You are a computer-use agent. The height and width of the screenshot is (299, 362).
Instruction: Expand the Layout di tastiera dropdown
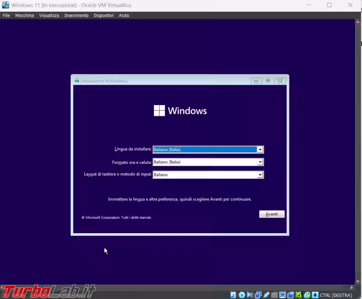(x=260, y=174)
